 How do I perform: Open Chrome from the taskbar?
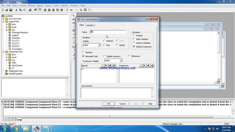click(x=15, y=129)
